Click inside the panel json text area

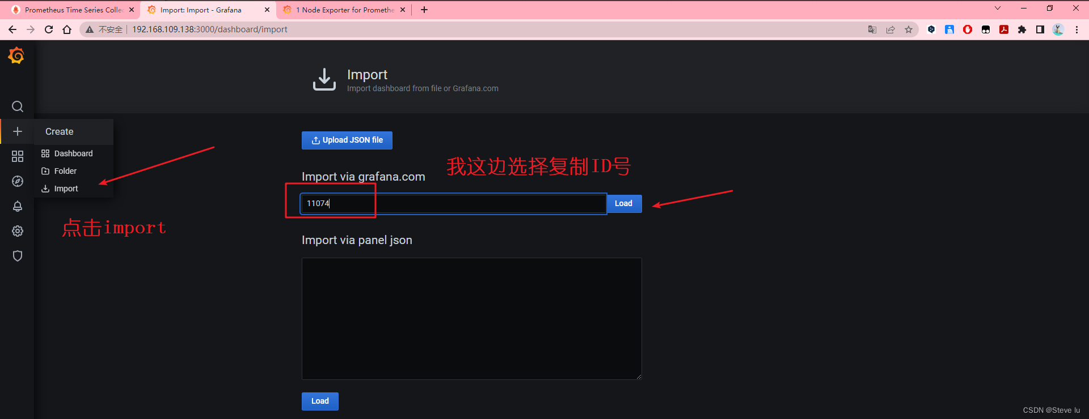click(472, 319)
